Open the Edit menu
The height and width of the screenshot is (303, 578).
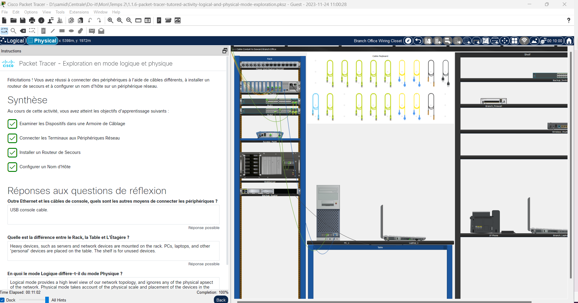(16, 12)
